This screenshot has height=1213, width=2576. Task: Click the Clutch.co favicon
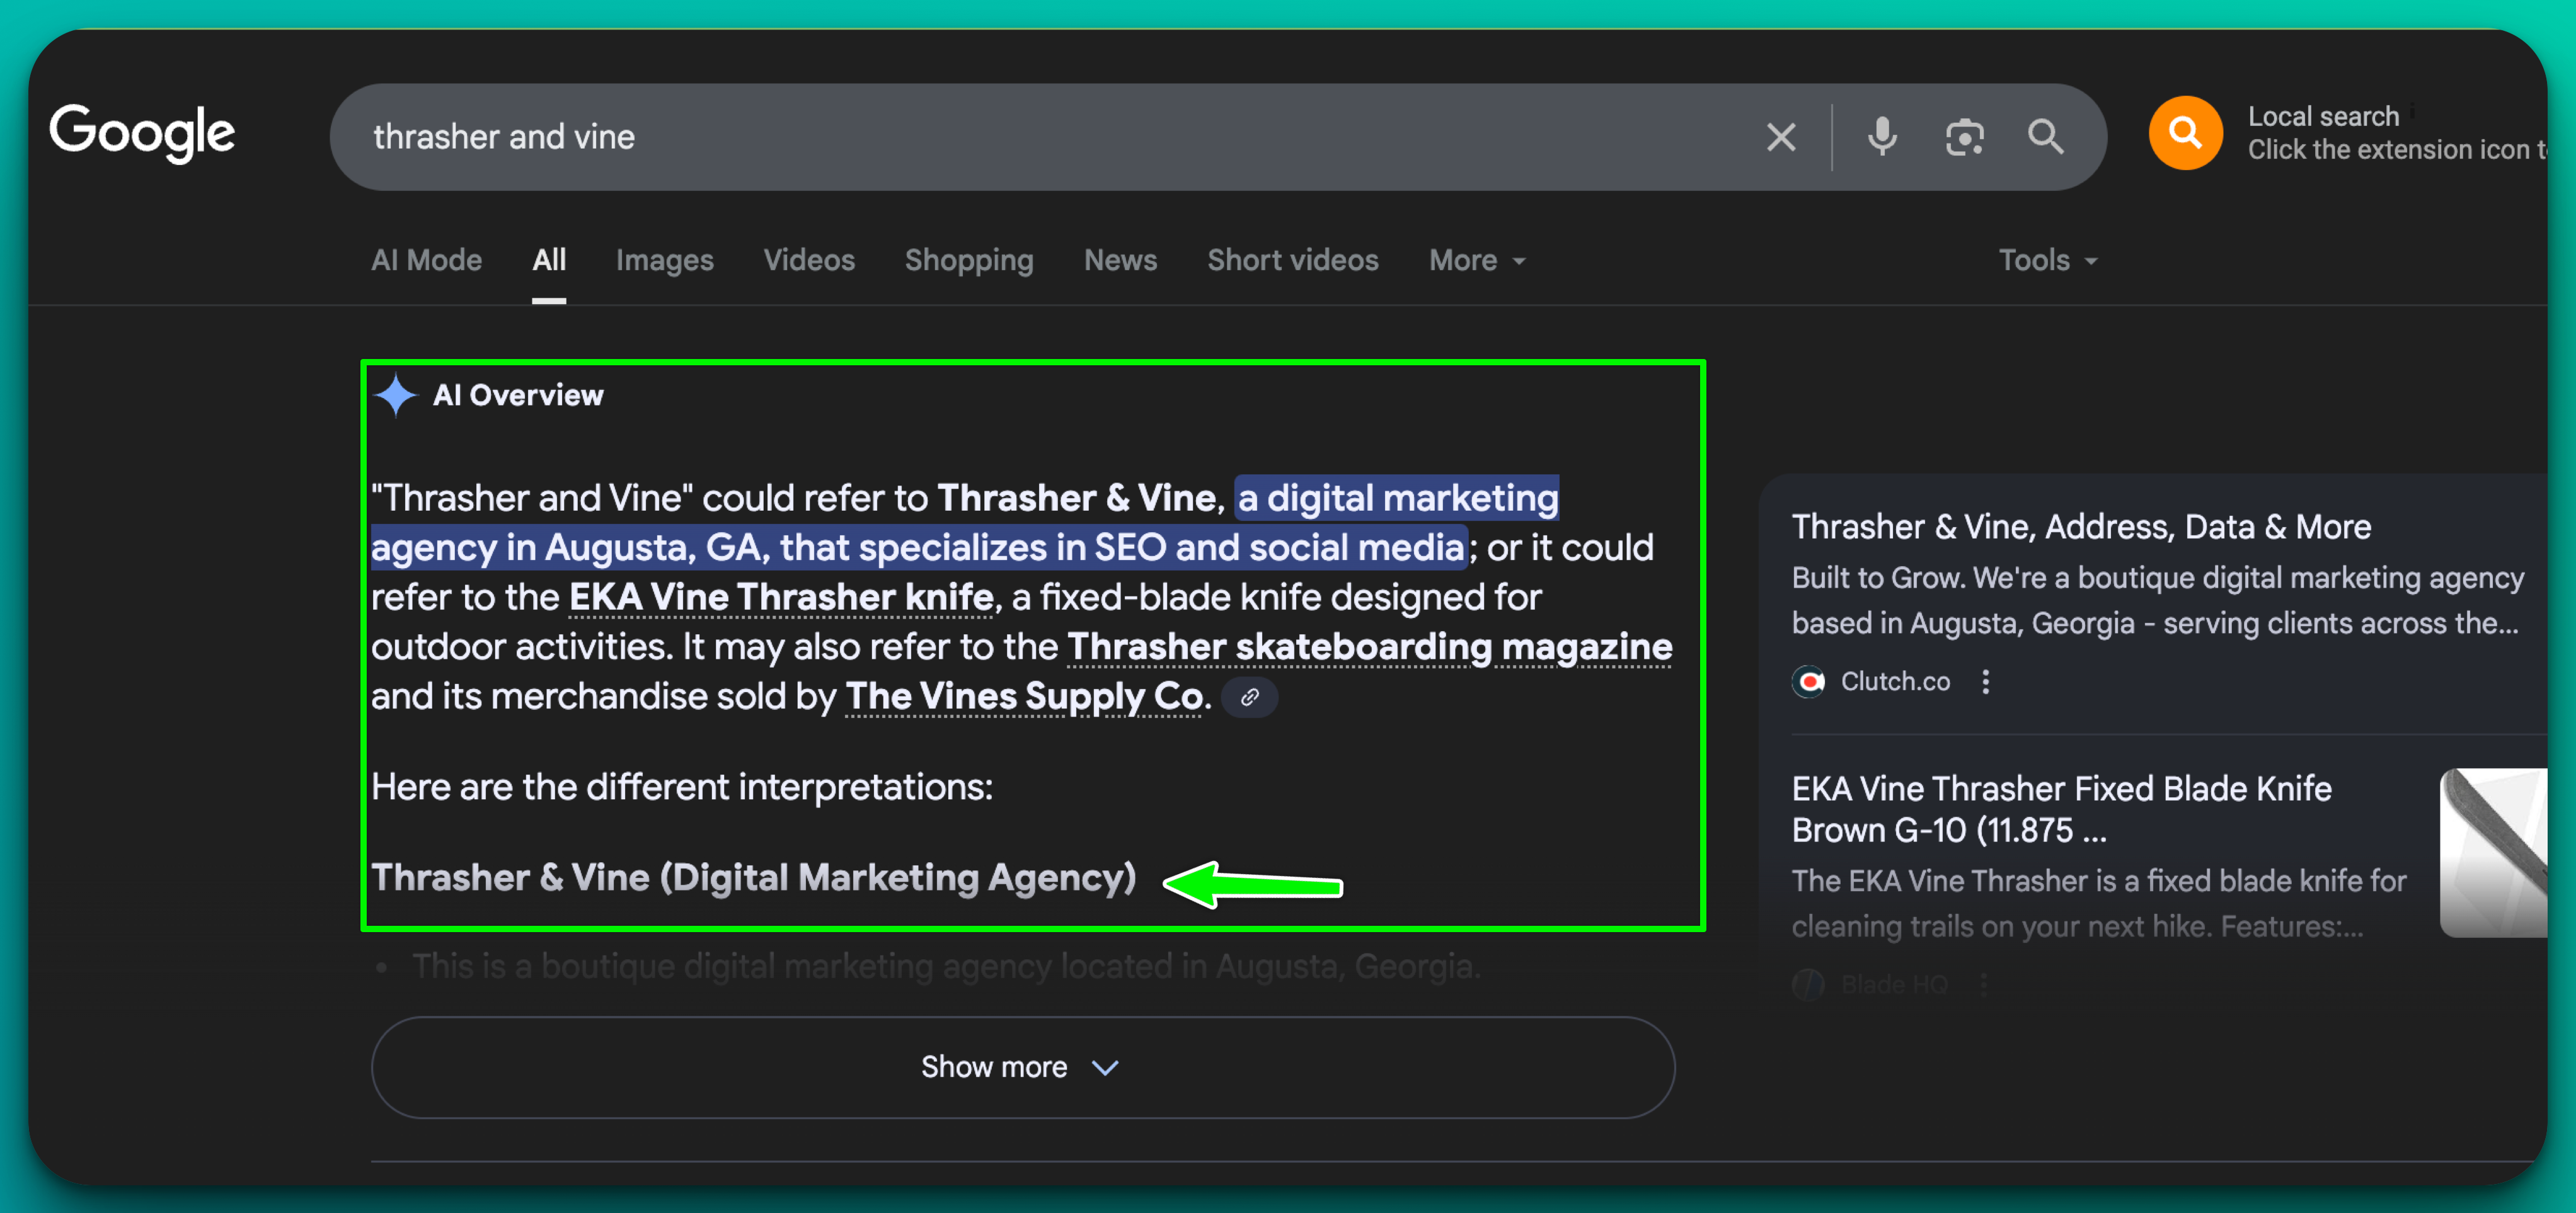click(x=1808, y=681)
